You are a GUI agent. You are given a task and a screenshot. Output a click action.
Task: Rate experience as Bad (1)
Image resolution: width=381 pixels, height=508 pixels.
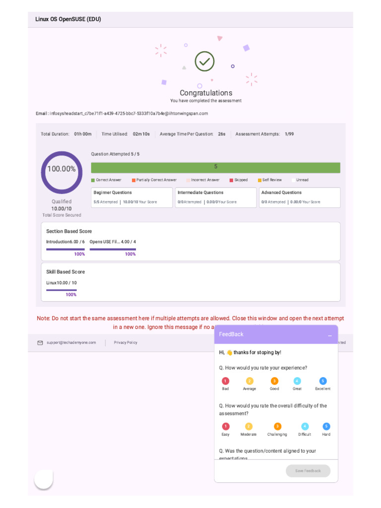[x=226, y=381]
